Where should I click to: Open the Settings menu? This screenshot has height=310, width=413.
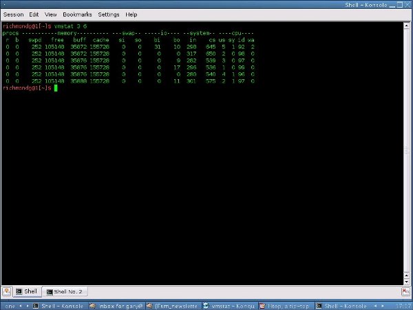108,14
